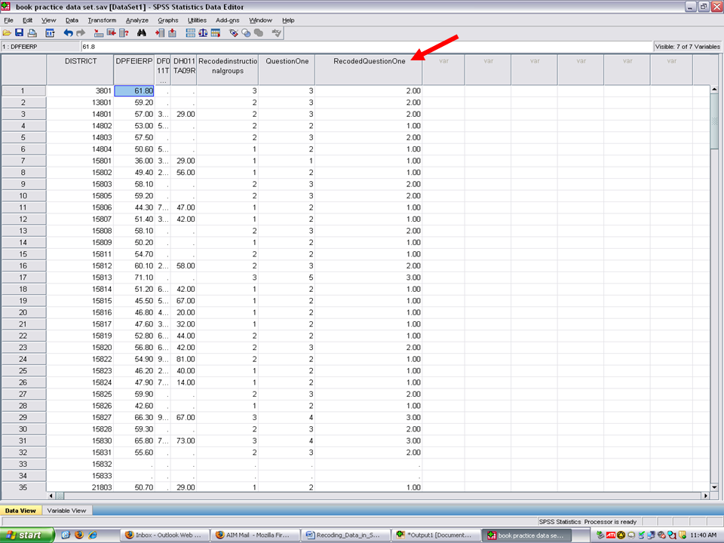Select the RecodedQuestionOne column header
The image size is (724, 543).
(x=369, y=62)
